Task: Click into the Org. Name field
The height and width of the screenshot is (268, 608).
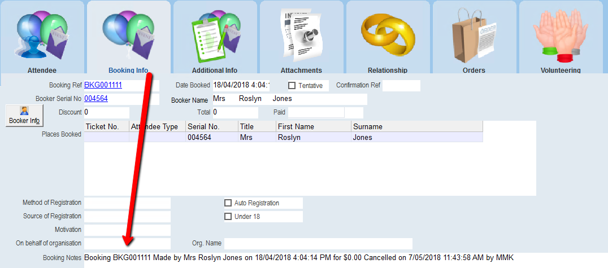Action: coord(318,244)
